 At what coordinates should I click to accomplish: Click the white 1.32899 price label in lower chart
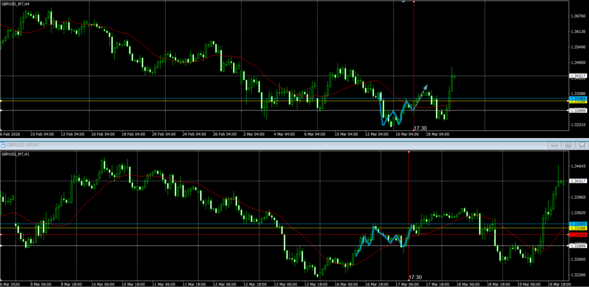point(577,246)
